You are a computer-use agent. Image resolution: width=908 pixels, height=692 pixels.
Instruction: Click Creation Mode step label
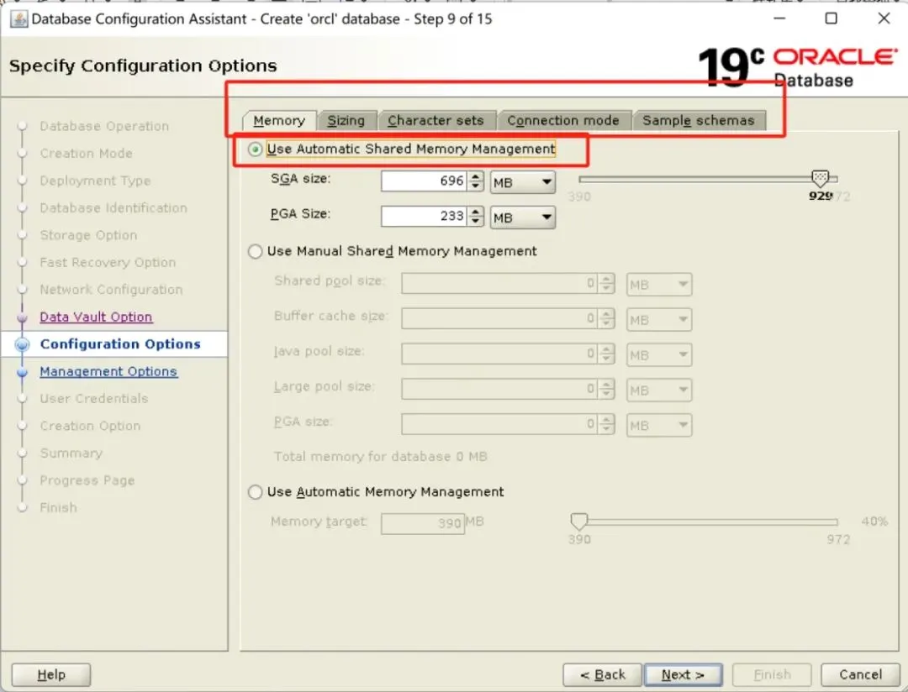pos(87,154)
